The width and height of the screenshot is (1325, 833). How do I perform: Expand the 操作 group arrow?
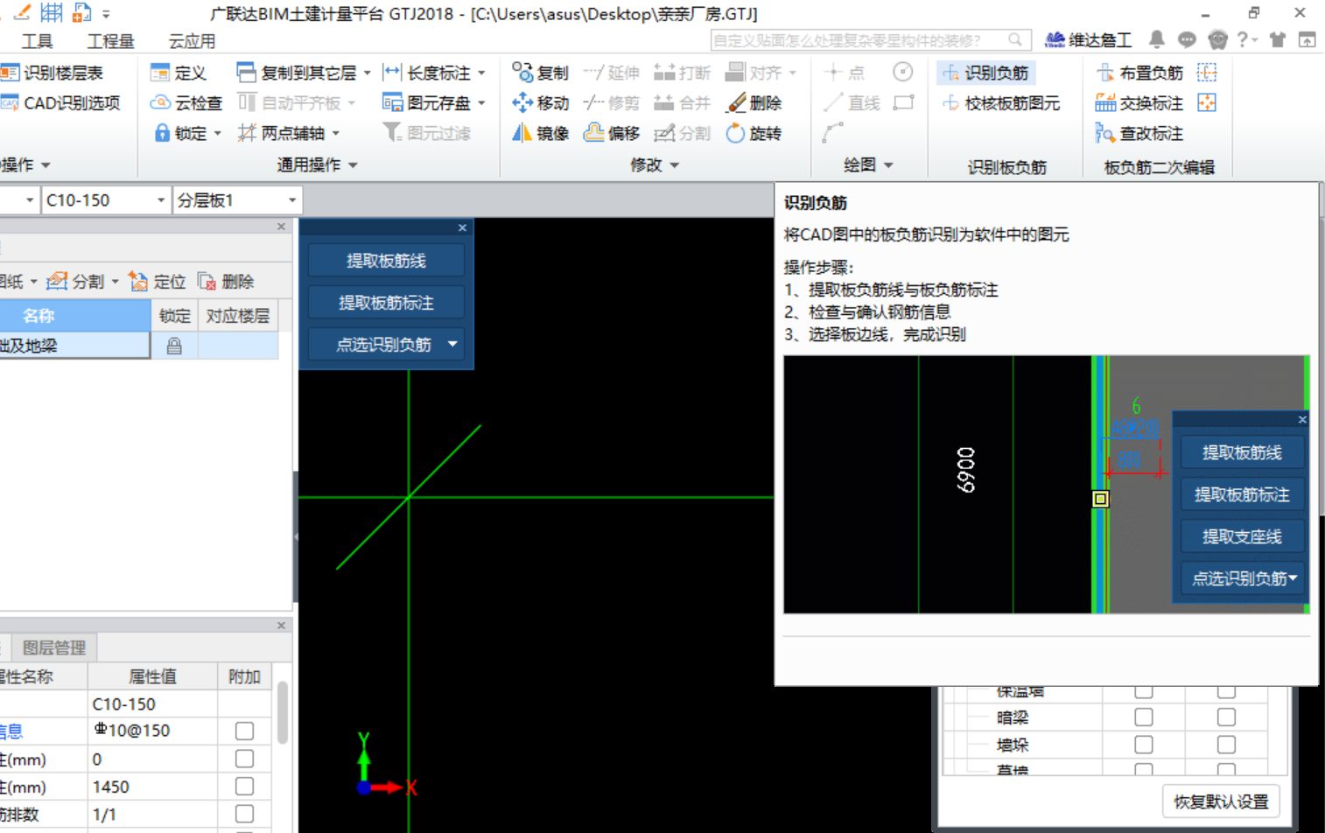[x=46, y=164]
